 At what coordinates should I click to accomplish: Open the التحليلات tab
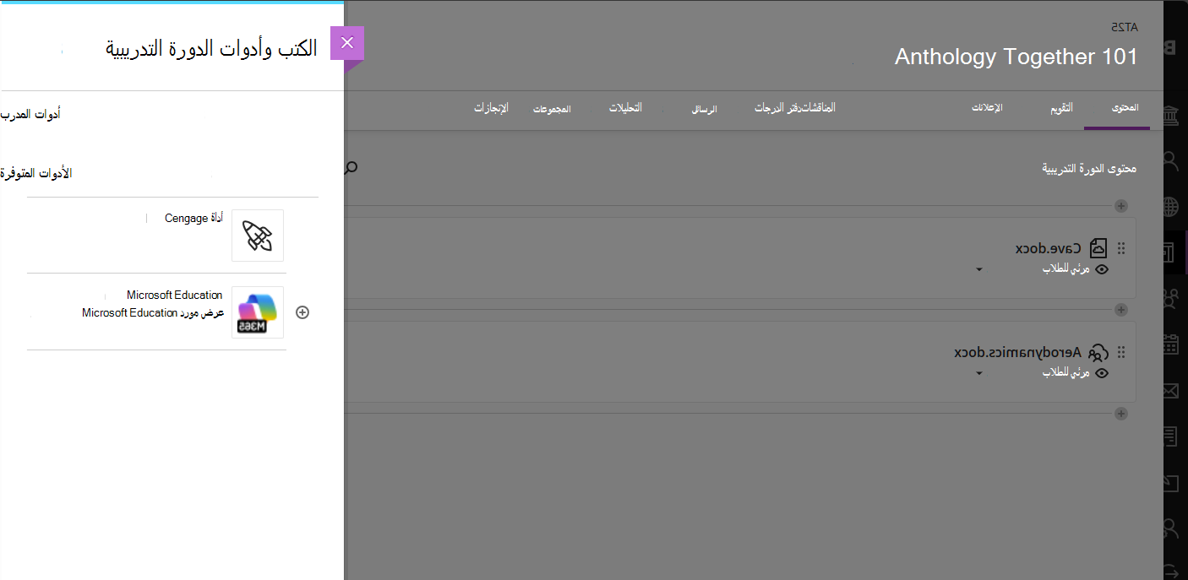point(626,108)
